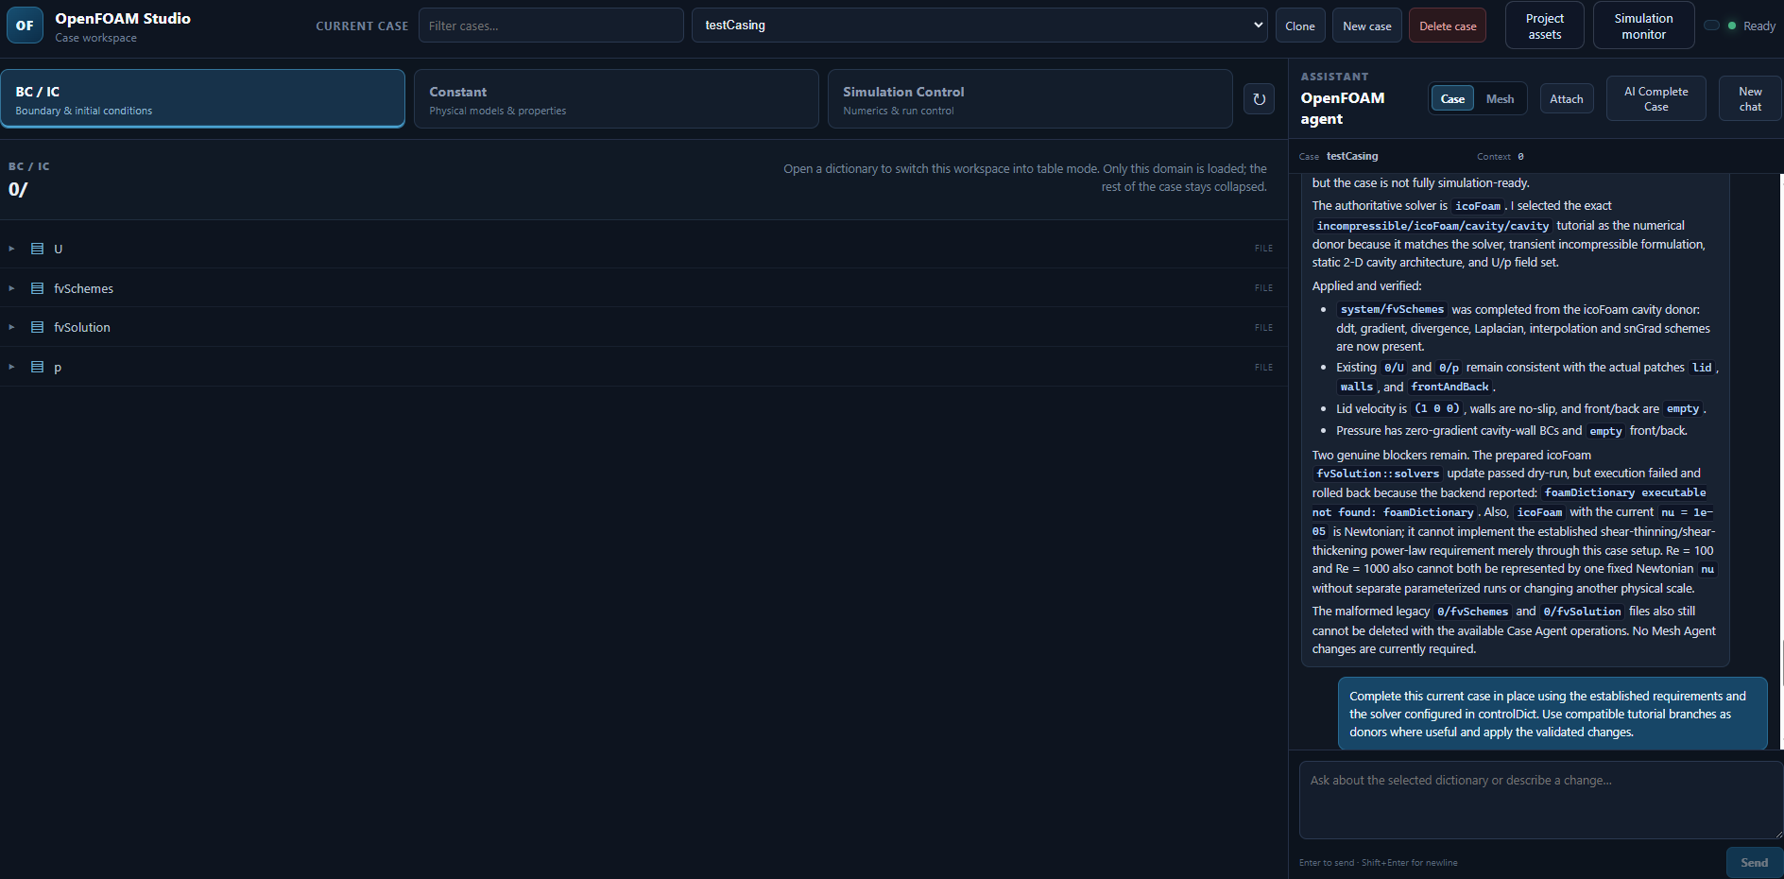The width and height of the screenshot is (1784, 879).
Task: Click the assistant message text box
Action: point(1541,801)
